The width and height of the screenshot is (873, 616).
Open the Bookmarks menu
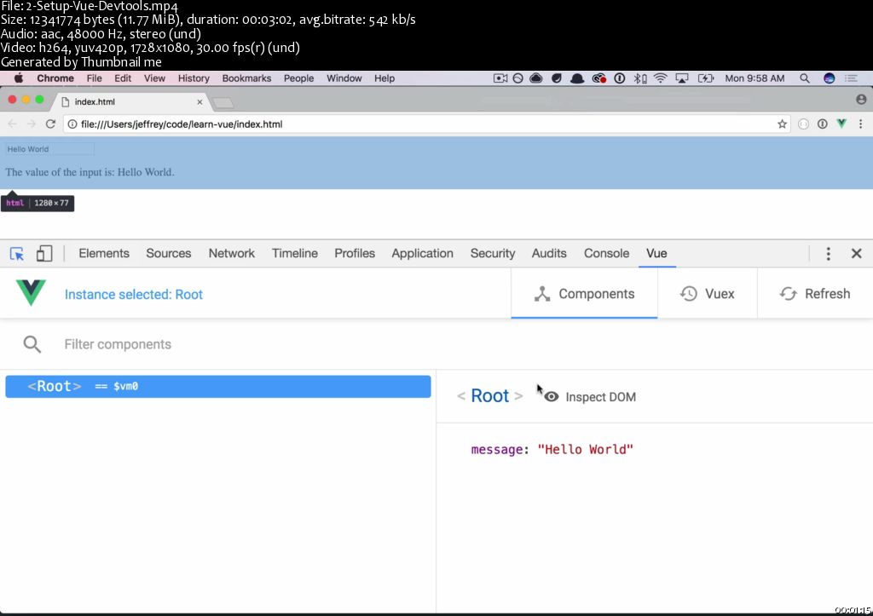(246, 78)
